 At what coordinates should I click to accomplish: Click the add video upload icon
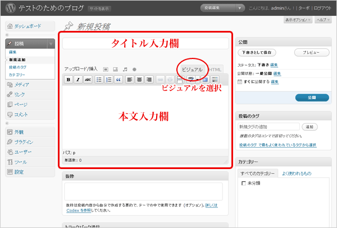[115, 70]
